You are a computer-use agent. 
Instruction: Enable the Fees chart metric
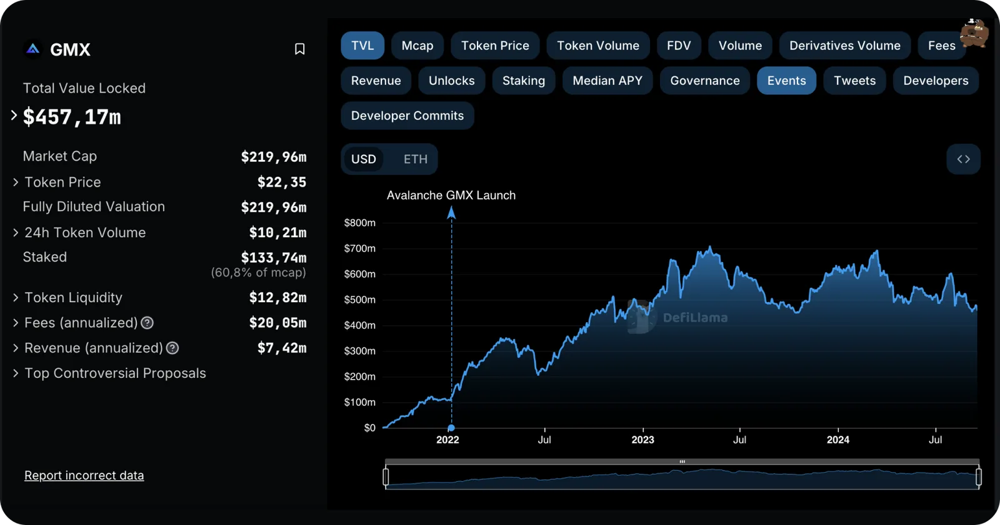941,46
